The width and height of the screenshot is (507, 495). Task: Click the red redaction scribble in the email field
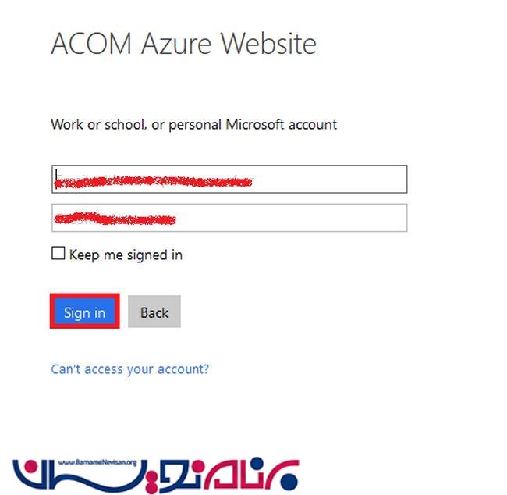click(153, 182)
